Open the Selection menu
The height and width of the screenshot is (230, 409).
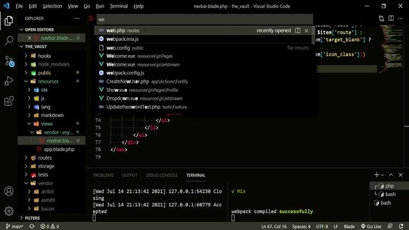(x=52, y=6)
